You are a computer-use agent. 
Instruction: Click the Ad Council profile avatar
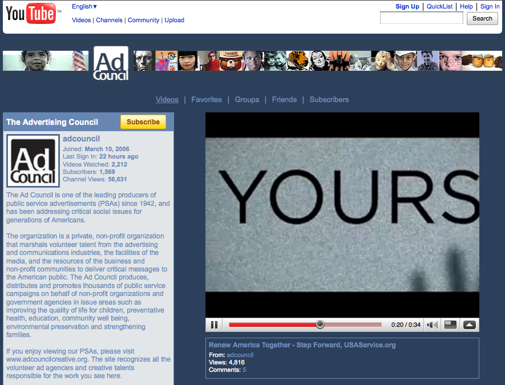33,161
